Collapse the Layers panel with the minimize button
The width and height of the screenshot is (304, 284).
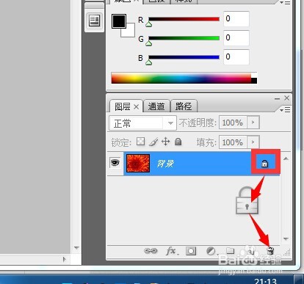pyautogui.click(x=277, y=98)
